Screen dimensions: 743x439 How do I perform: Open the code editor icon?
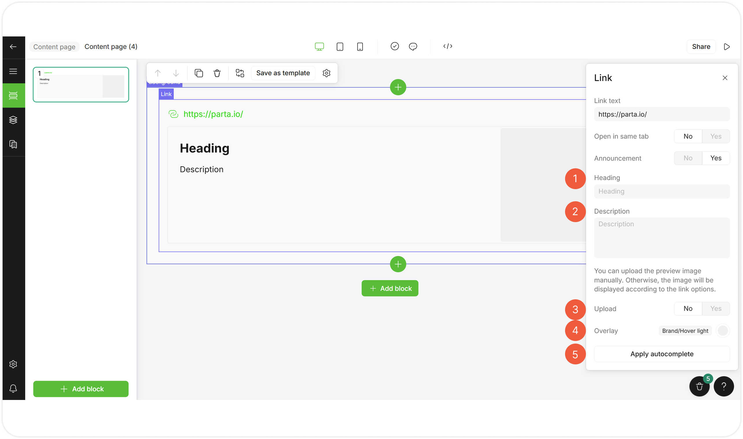coord(448,46)
